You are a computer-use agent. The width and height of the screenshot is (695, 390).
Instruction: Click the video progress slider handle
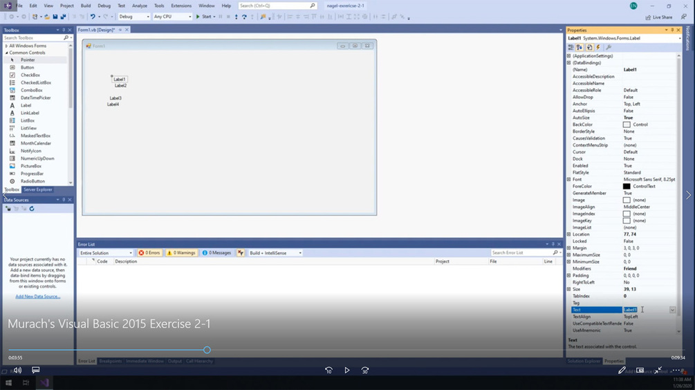coord(207,350)
